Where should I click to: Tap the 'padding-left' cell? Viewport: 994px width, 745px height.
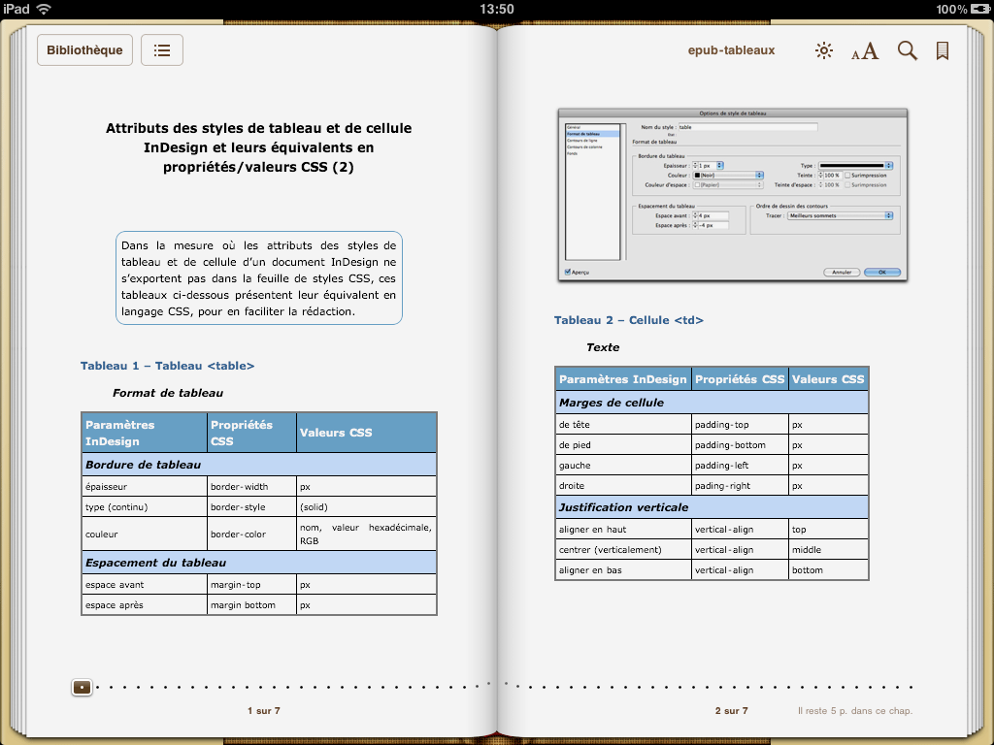(x=740, y=465)
